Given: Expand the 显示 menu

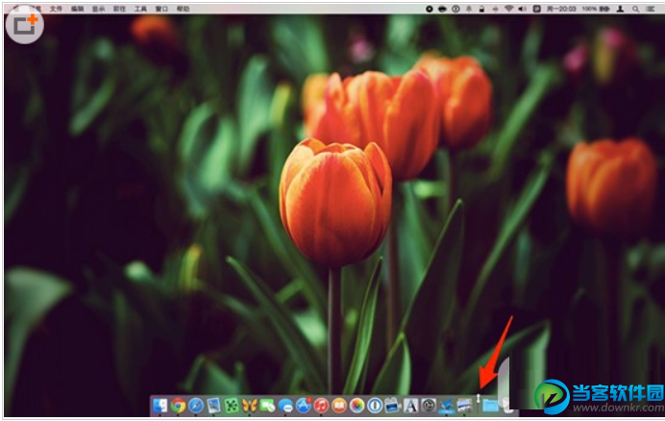Looking at the screenshot, I should tap(98, 8).
